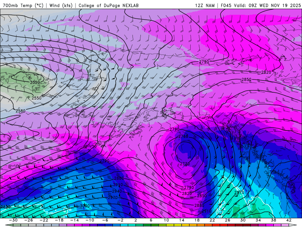Click the -6 colorbar tick label
This screenshot has width=302, height=227.
(105, 220)
